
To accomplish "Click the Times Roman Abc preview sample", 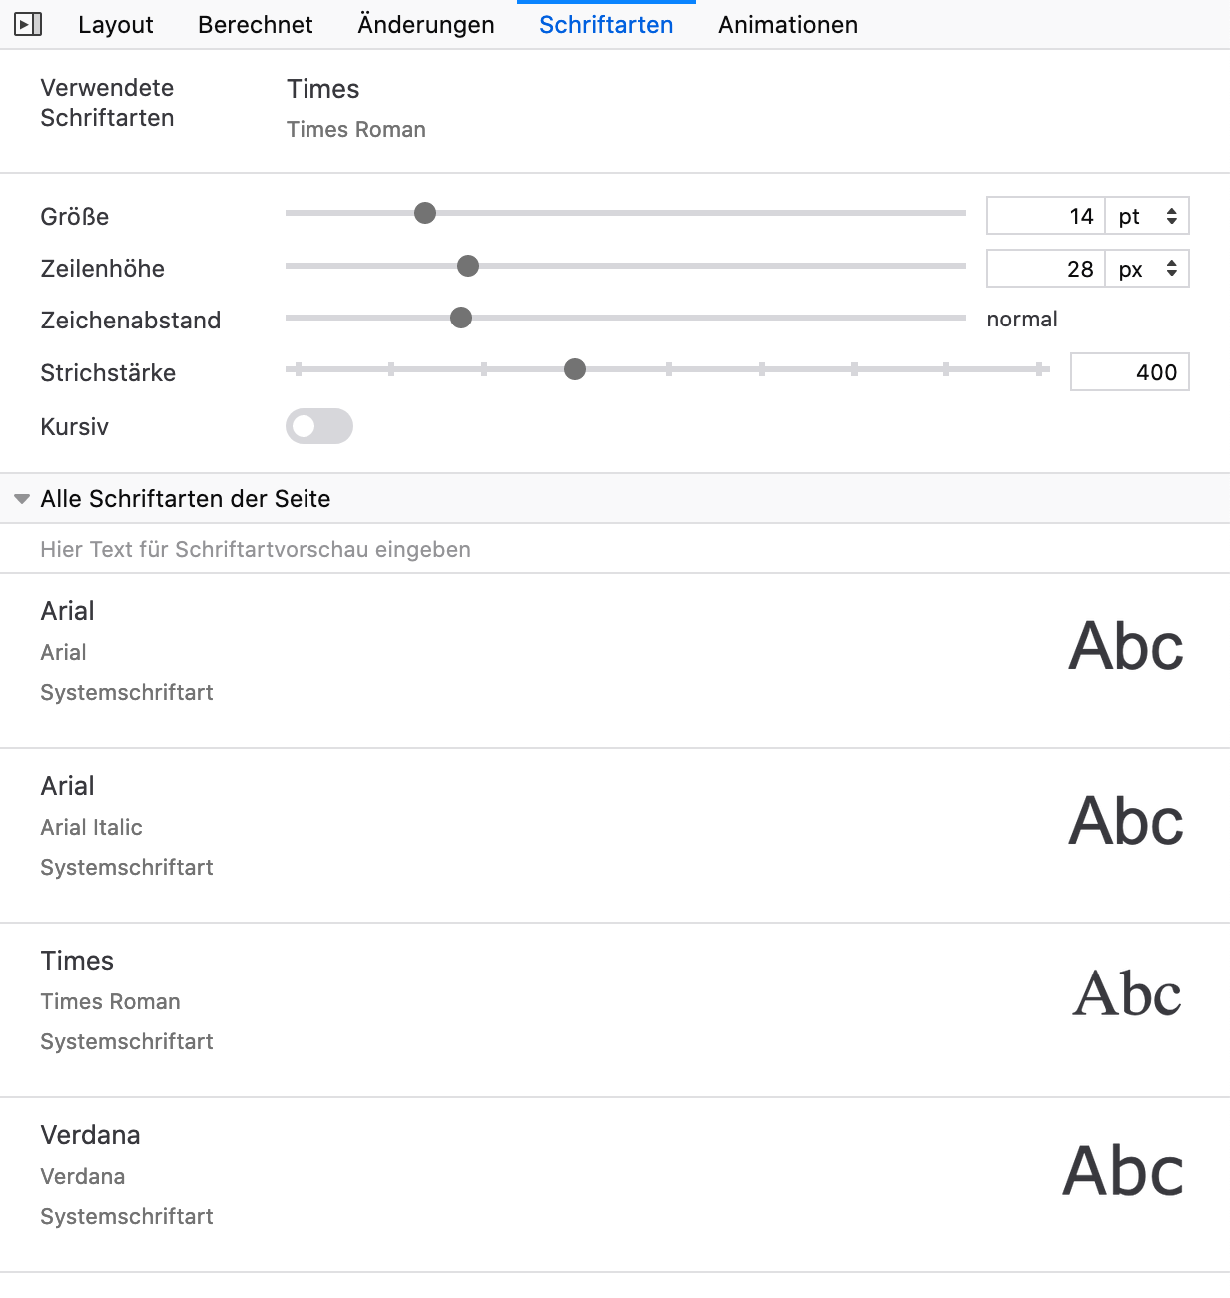I will pyautogui.click(x=1127, y=994).
